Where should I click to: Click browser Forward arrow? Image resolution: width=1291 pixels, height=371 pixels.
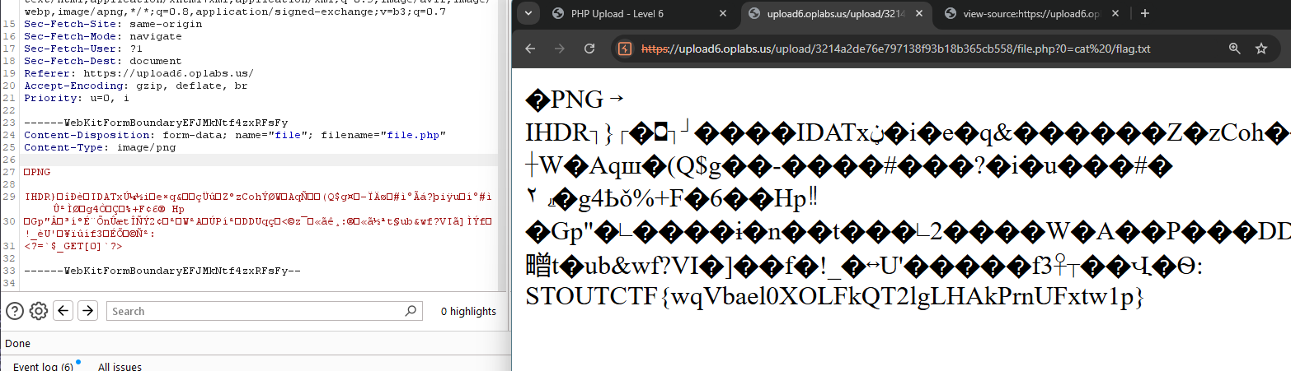point(560,49)
